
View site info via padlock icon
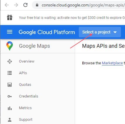37,5
